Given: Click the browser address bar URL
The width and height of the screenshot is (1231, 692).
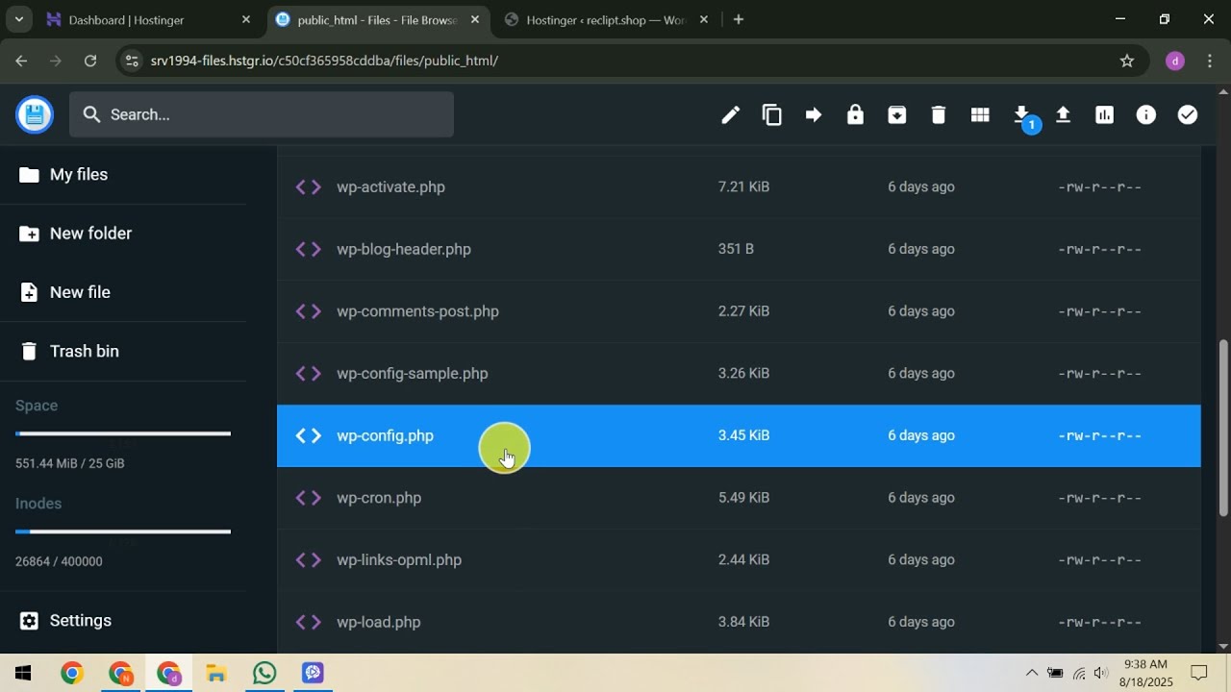Looking at the screenshot, I should [x=324, y=61].
